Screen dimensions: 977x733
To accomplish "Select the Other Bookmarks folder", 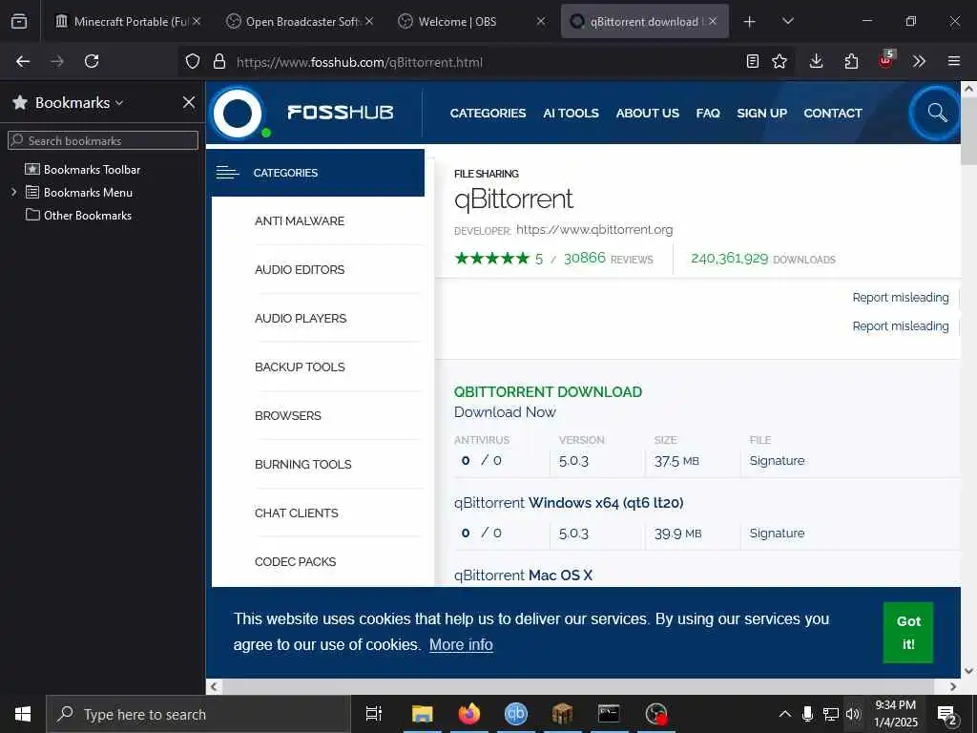I will pos(87,215).
